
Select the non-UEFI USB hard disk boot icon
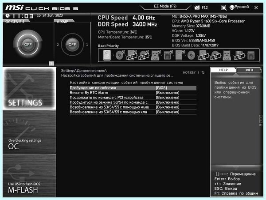click(x=203, y=55)
